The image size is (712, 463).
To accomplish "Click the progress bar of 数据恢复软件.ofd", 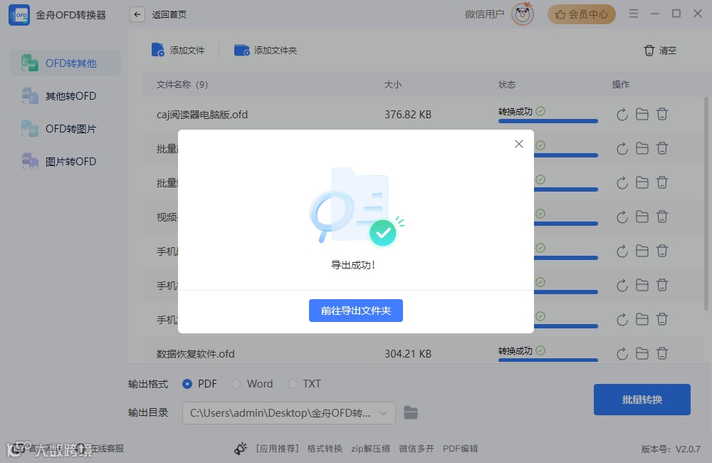I will 548,360.
